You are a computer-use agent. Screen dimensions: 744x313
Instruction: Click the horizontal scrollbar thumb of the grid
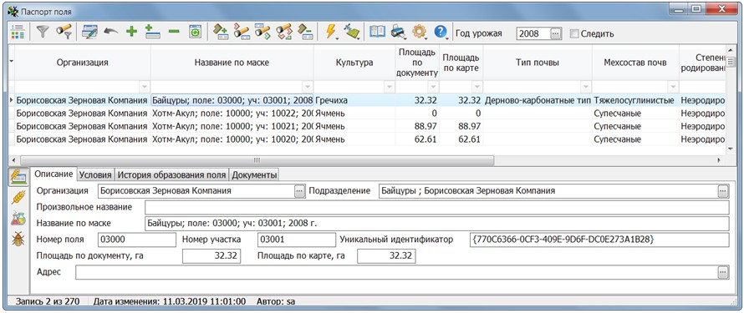click(257, 160)
